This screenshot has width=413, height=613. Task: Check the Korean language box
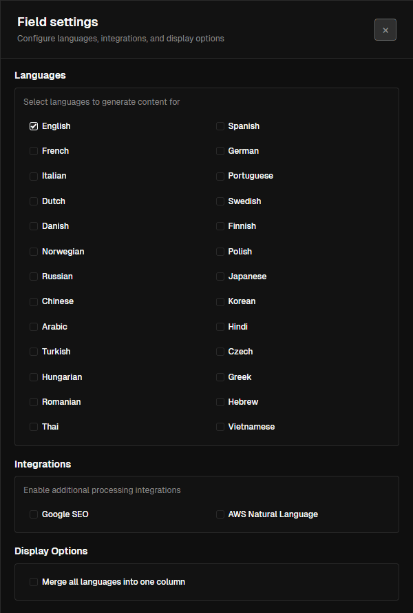click(x=219, y=301)
